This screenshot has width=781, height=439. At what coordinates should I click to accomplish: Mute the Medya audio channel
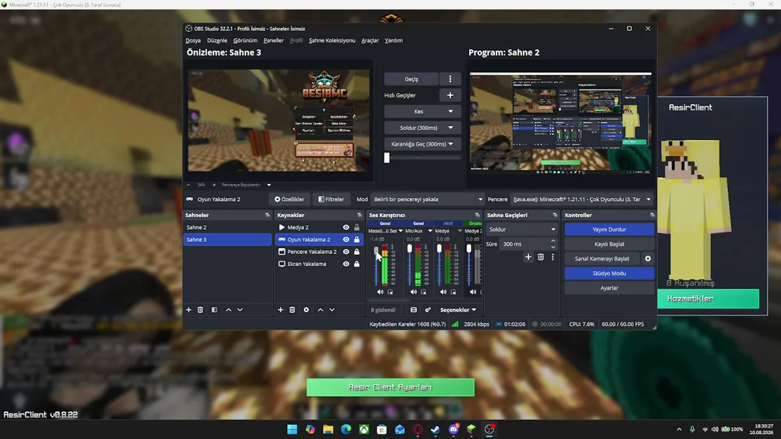pyautogui.click(x=444, y=292)
